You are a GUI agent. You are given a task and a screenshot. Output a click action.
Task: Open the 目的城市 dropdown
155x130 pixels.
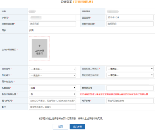tap(53, 75)
